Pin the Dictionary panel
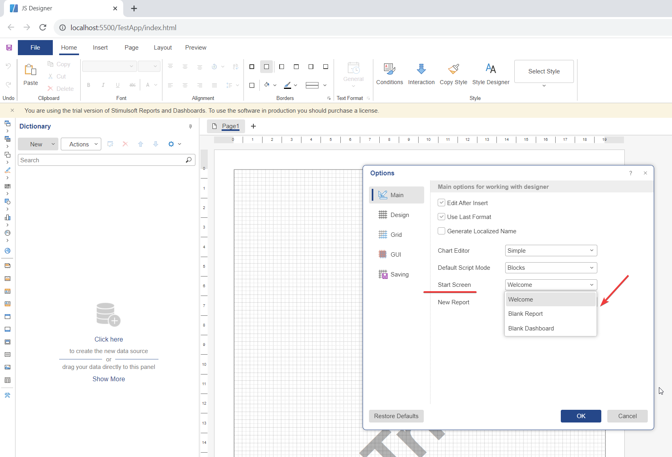 [191, 127]
